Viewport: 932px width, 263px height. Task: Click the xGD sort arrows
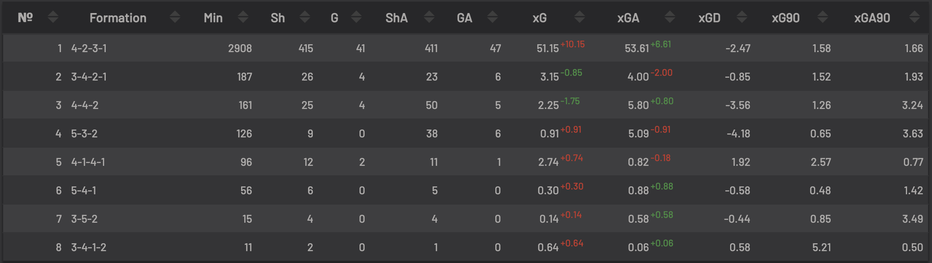pos(742,17)
